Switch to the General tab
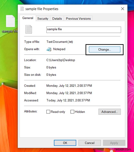 point(28,18)
